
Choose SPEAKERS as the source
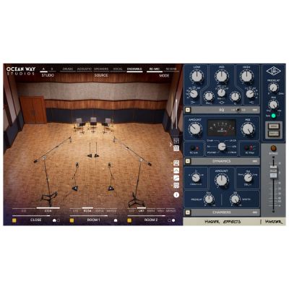coord(101,69)
